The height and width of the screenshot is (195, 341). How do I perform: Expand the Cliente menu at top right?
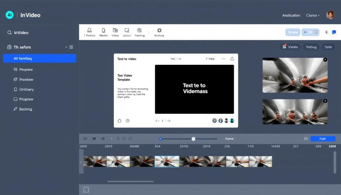pos(312,15)
